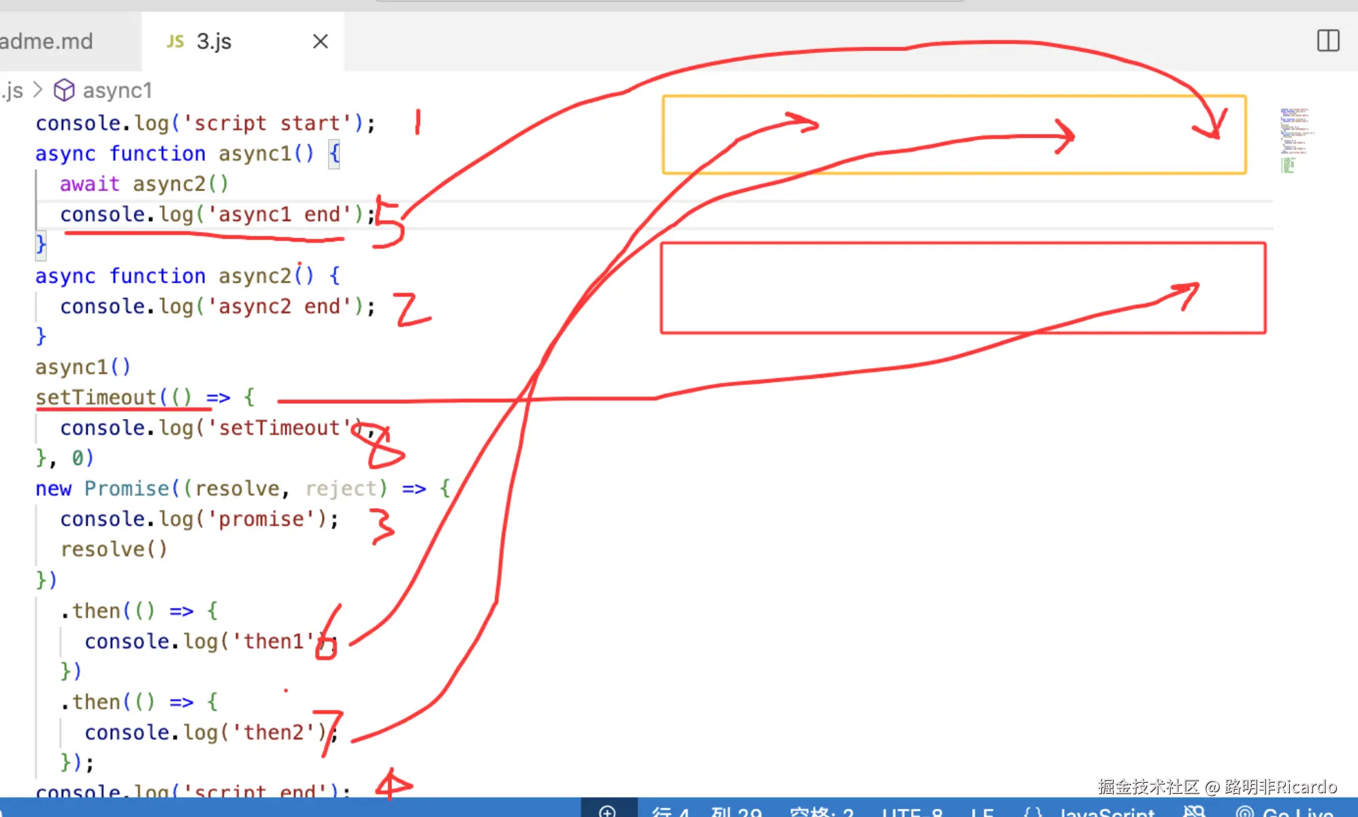The height and width of the screenshot is (817, 1358).
Task: Click the Go Live broadcast icon
Action: [x=1244, y=812]
